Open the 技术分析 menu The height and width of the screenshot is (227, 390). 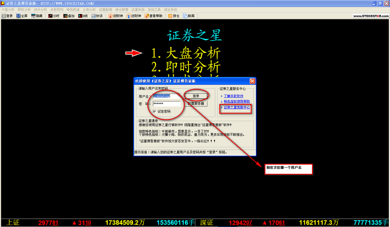[x=40, y=9]
